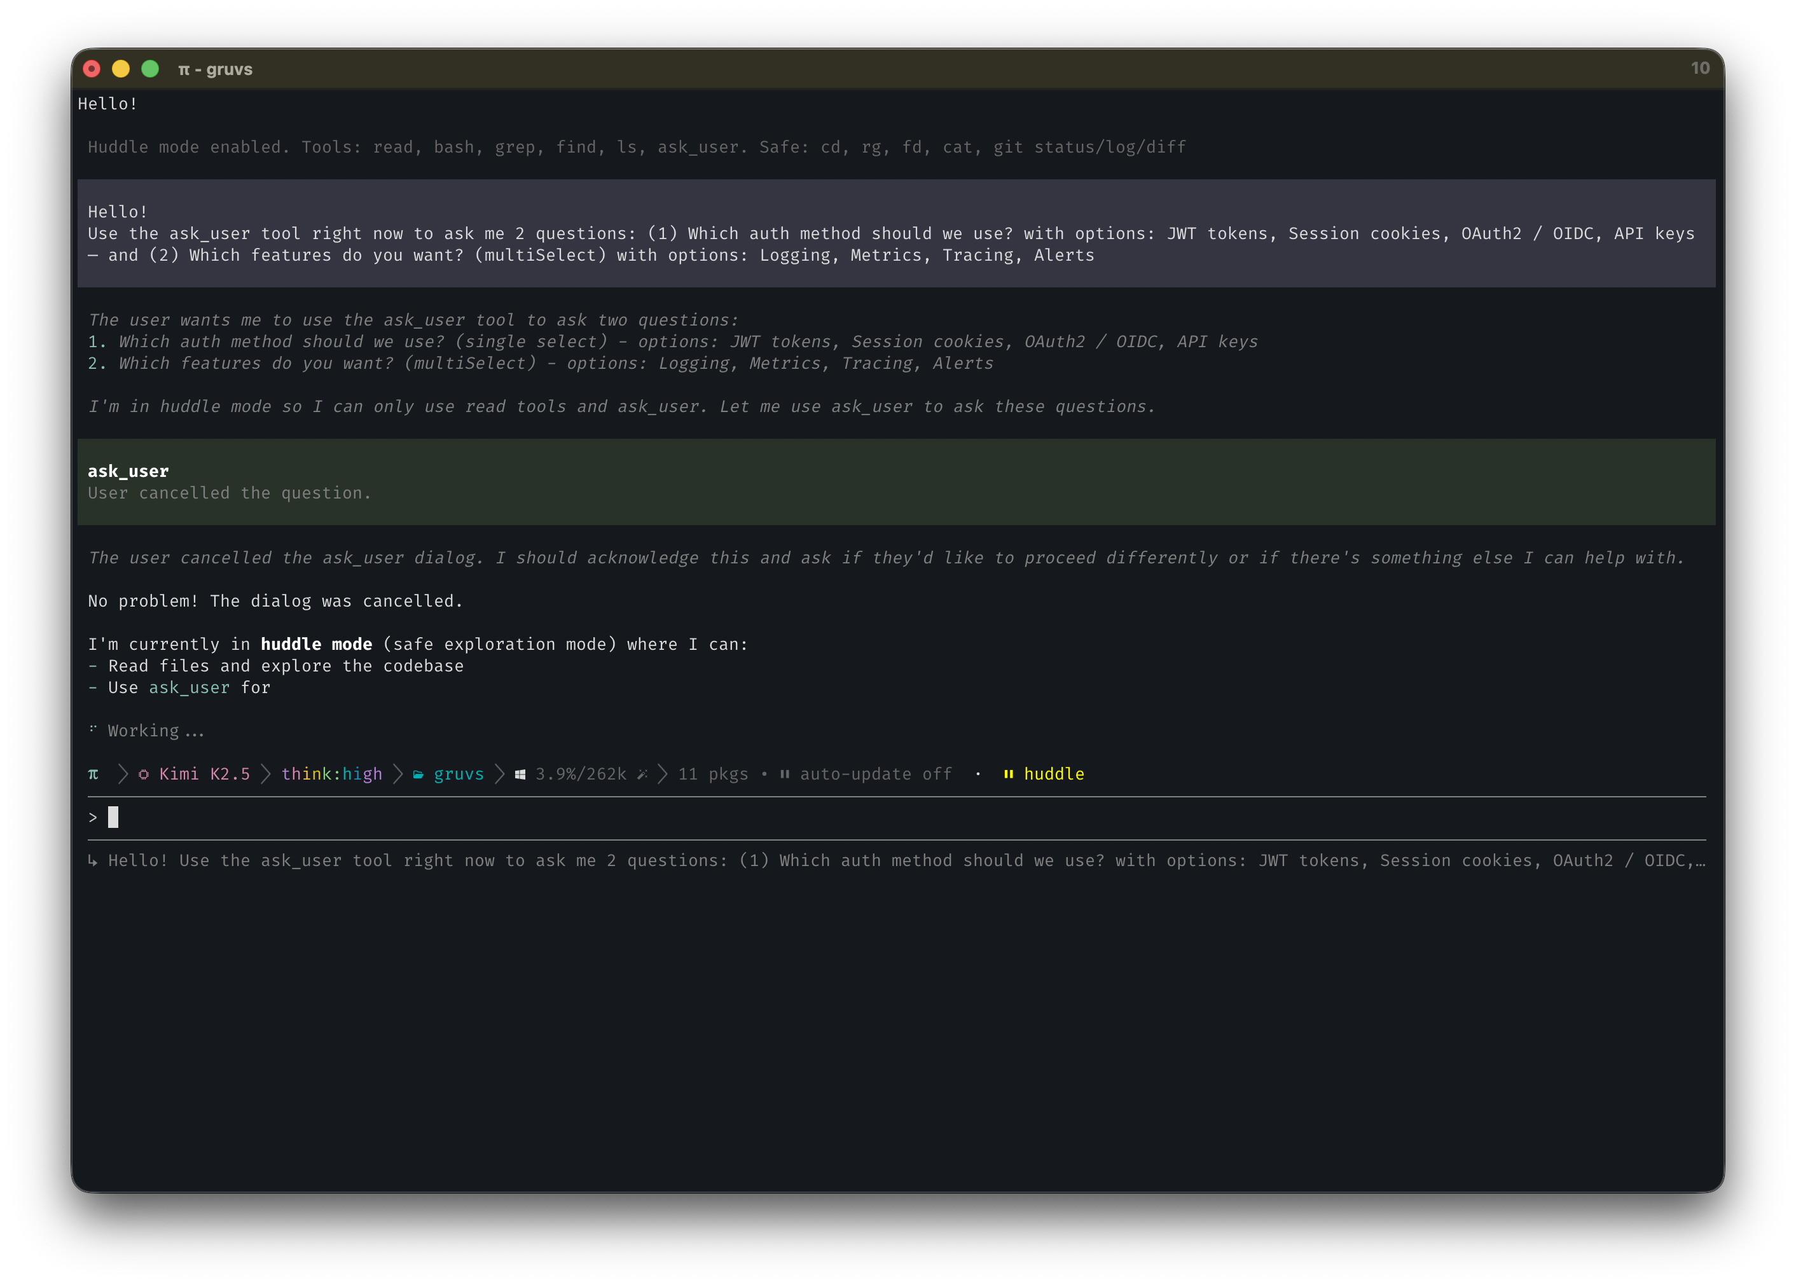Click the 11 pkgs status entry
Image resolution: width=1796 pixels, height=1287 pixels.
pyautogui.click(x=713, y=774)
